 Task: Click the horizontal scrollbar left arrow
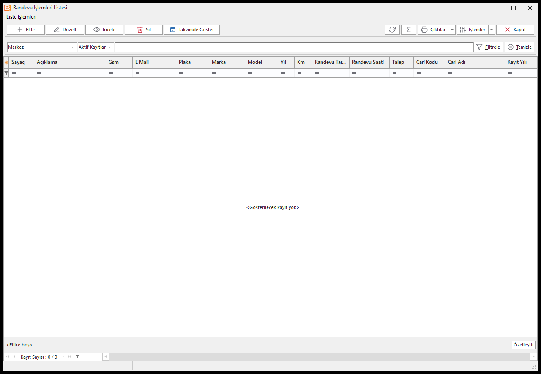pos(106,357)
